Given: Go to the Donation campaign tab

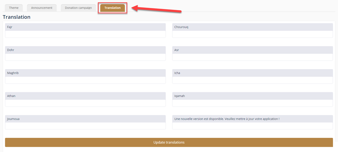Looking at the screenshot, I should click(x=78, y=8).
